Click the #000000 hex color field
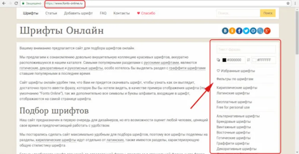This screenshot has height=154, width=299. tap(234, 60)
